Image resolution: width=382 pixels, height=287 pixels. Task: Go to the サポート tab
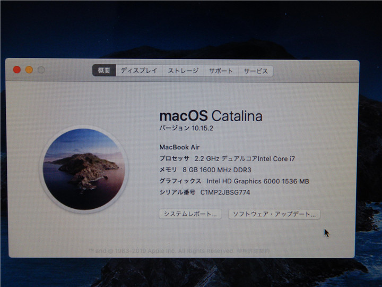tap(221, 71)
